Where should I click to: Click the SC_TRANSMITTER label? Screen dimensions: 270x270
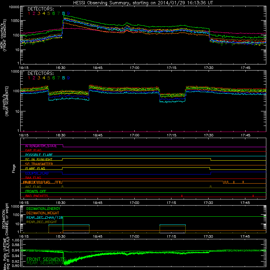click(x=39, y=164)
